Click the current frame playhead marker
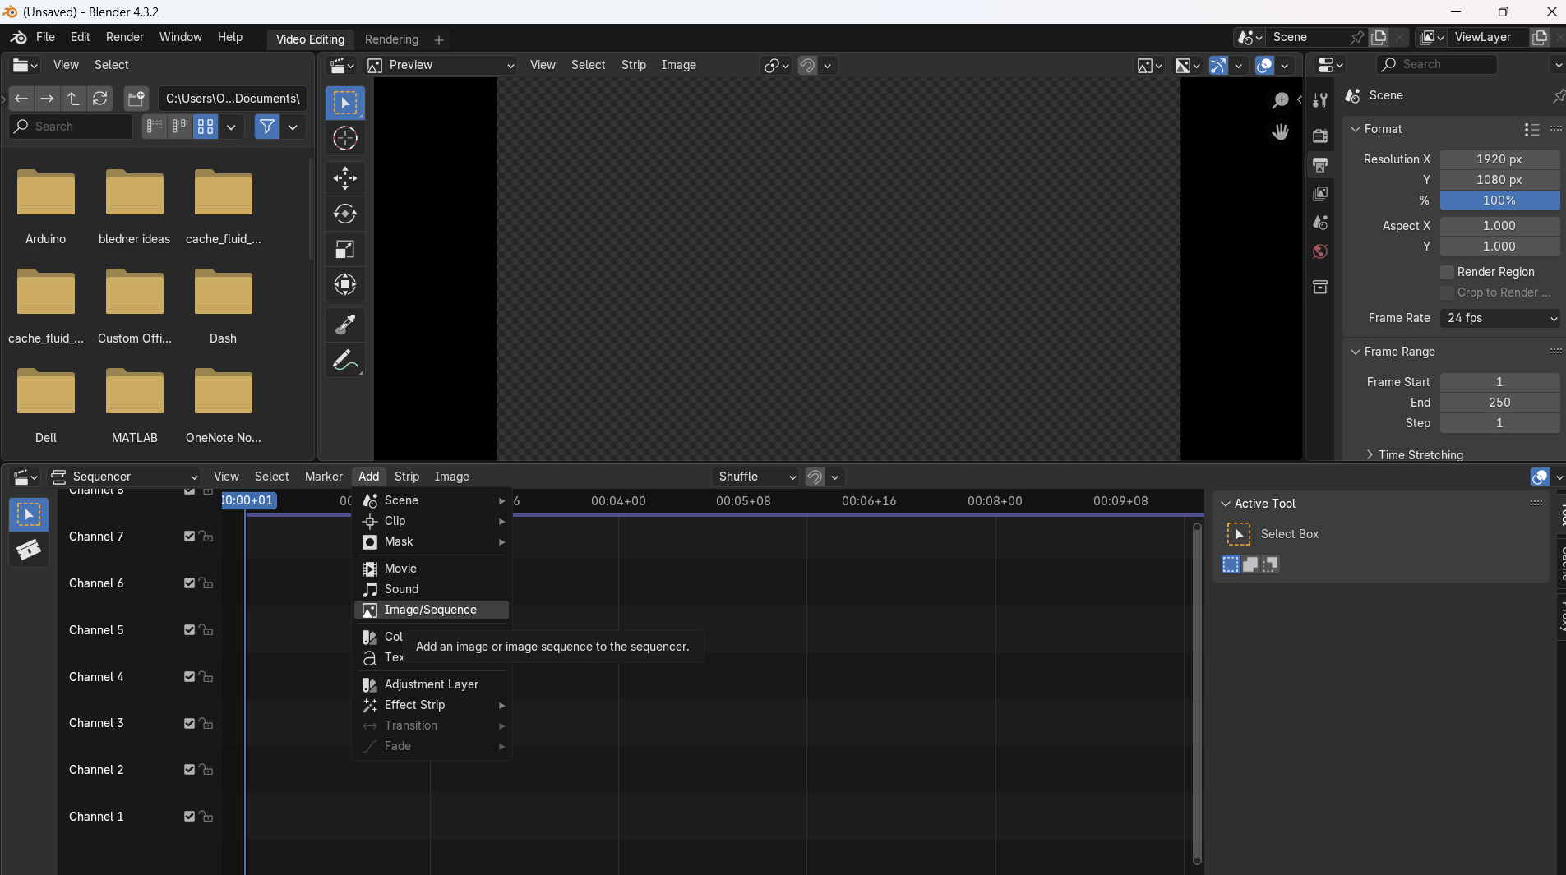The image size is (1566, 875). pyautogui.click(x=249, y=500)
